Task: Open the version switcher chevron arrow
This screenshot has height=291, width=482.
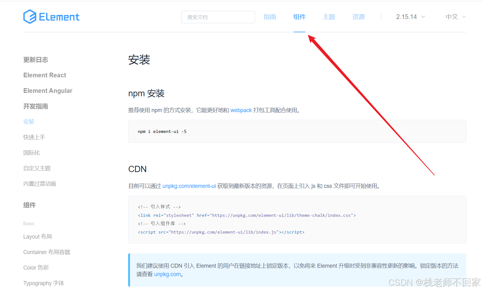Action: pos(424,17)
